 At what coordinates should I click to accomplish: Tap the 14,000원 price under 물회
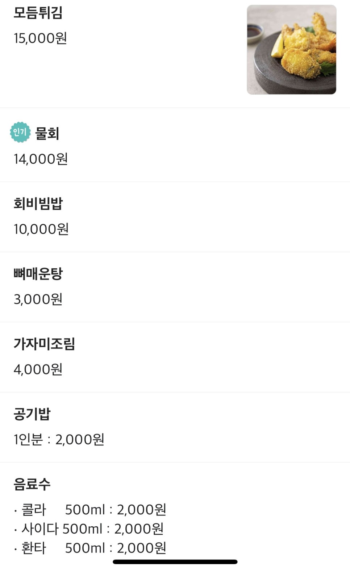point(41,159)
